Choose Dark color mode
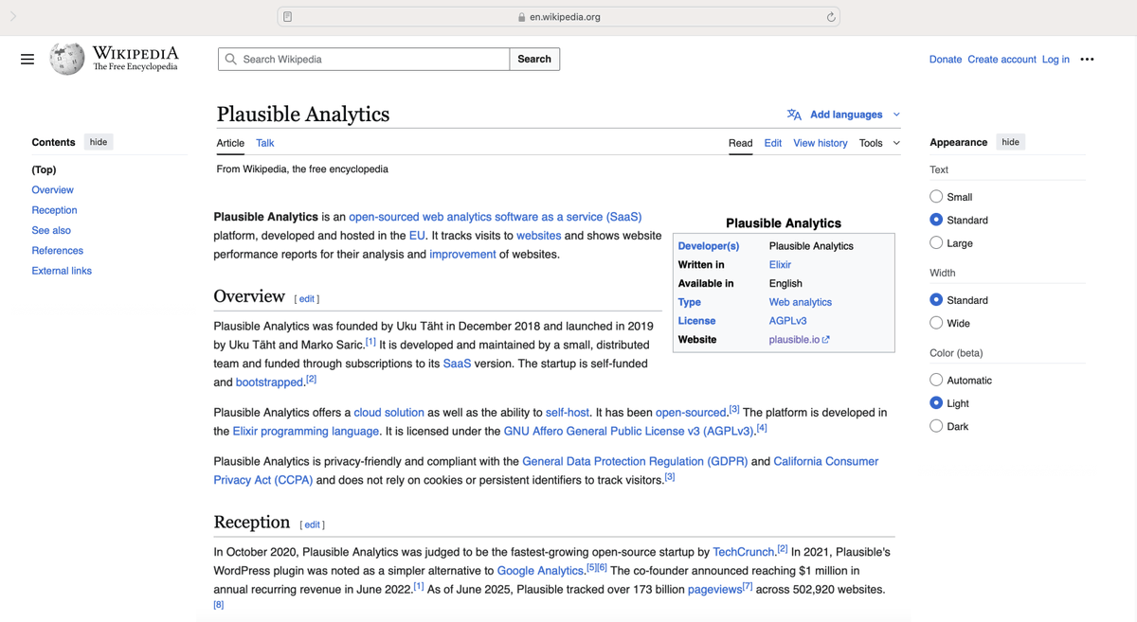Viewport: 1137px width, 622px height. tap(936, 426)
